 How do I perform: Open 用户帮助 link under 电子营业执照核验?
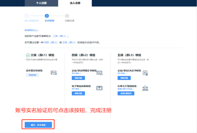point(76,89)
